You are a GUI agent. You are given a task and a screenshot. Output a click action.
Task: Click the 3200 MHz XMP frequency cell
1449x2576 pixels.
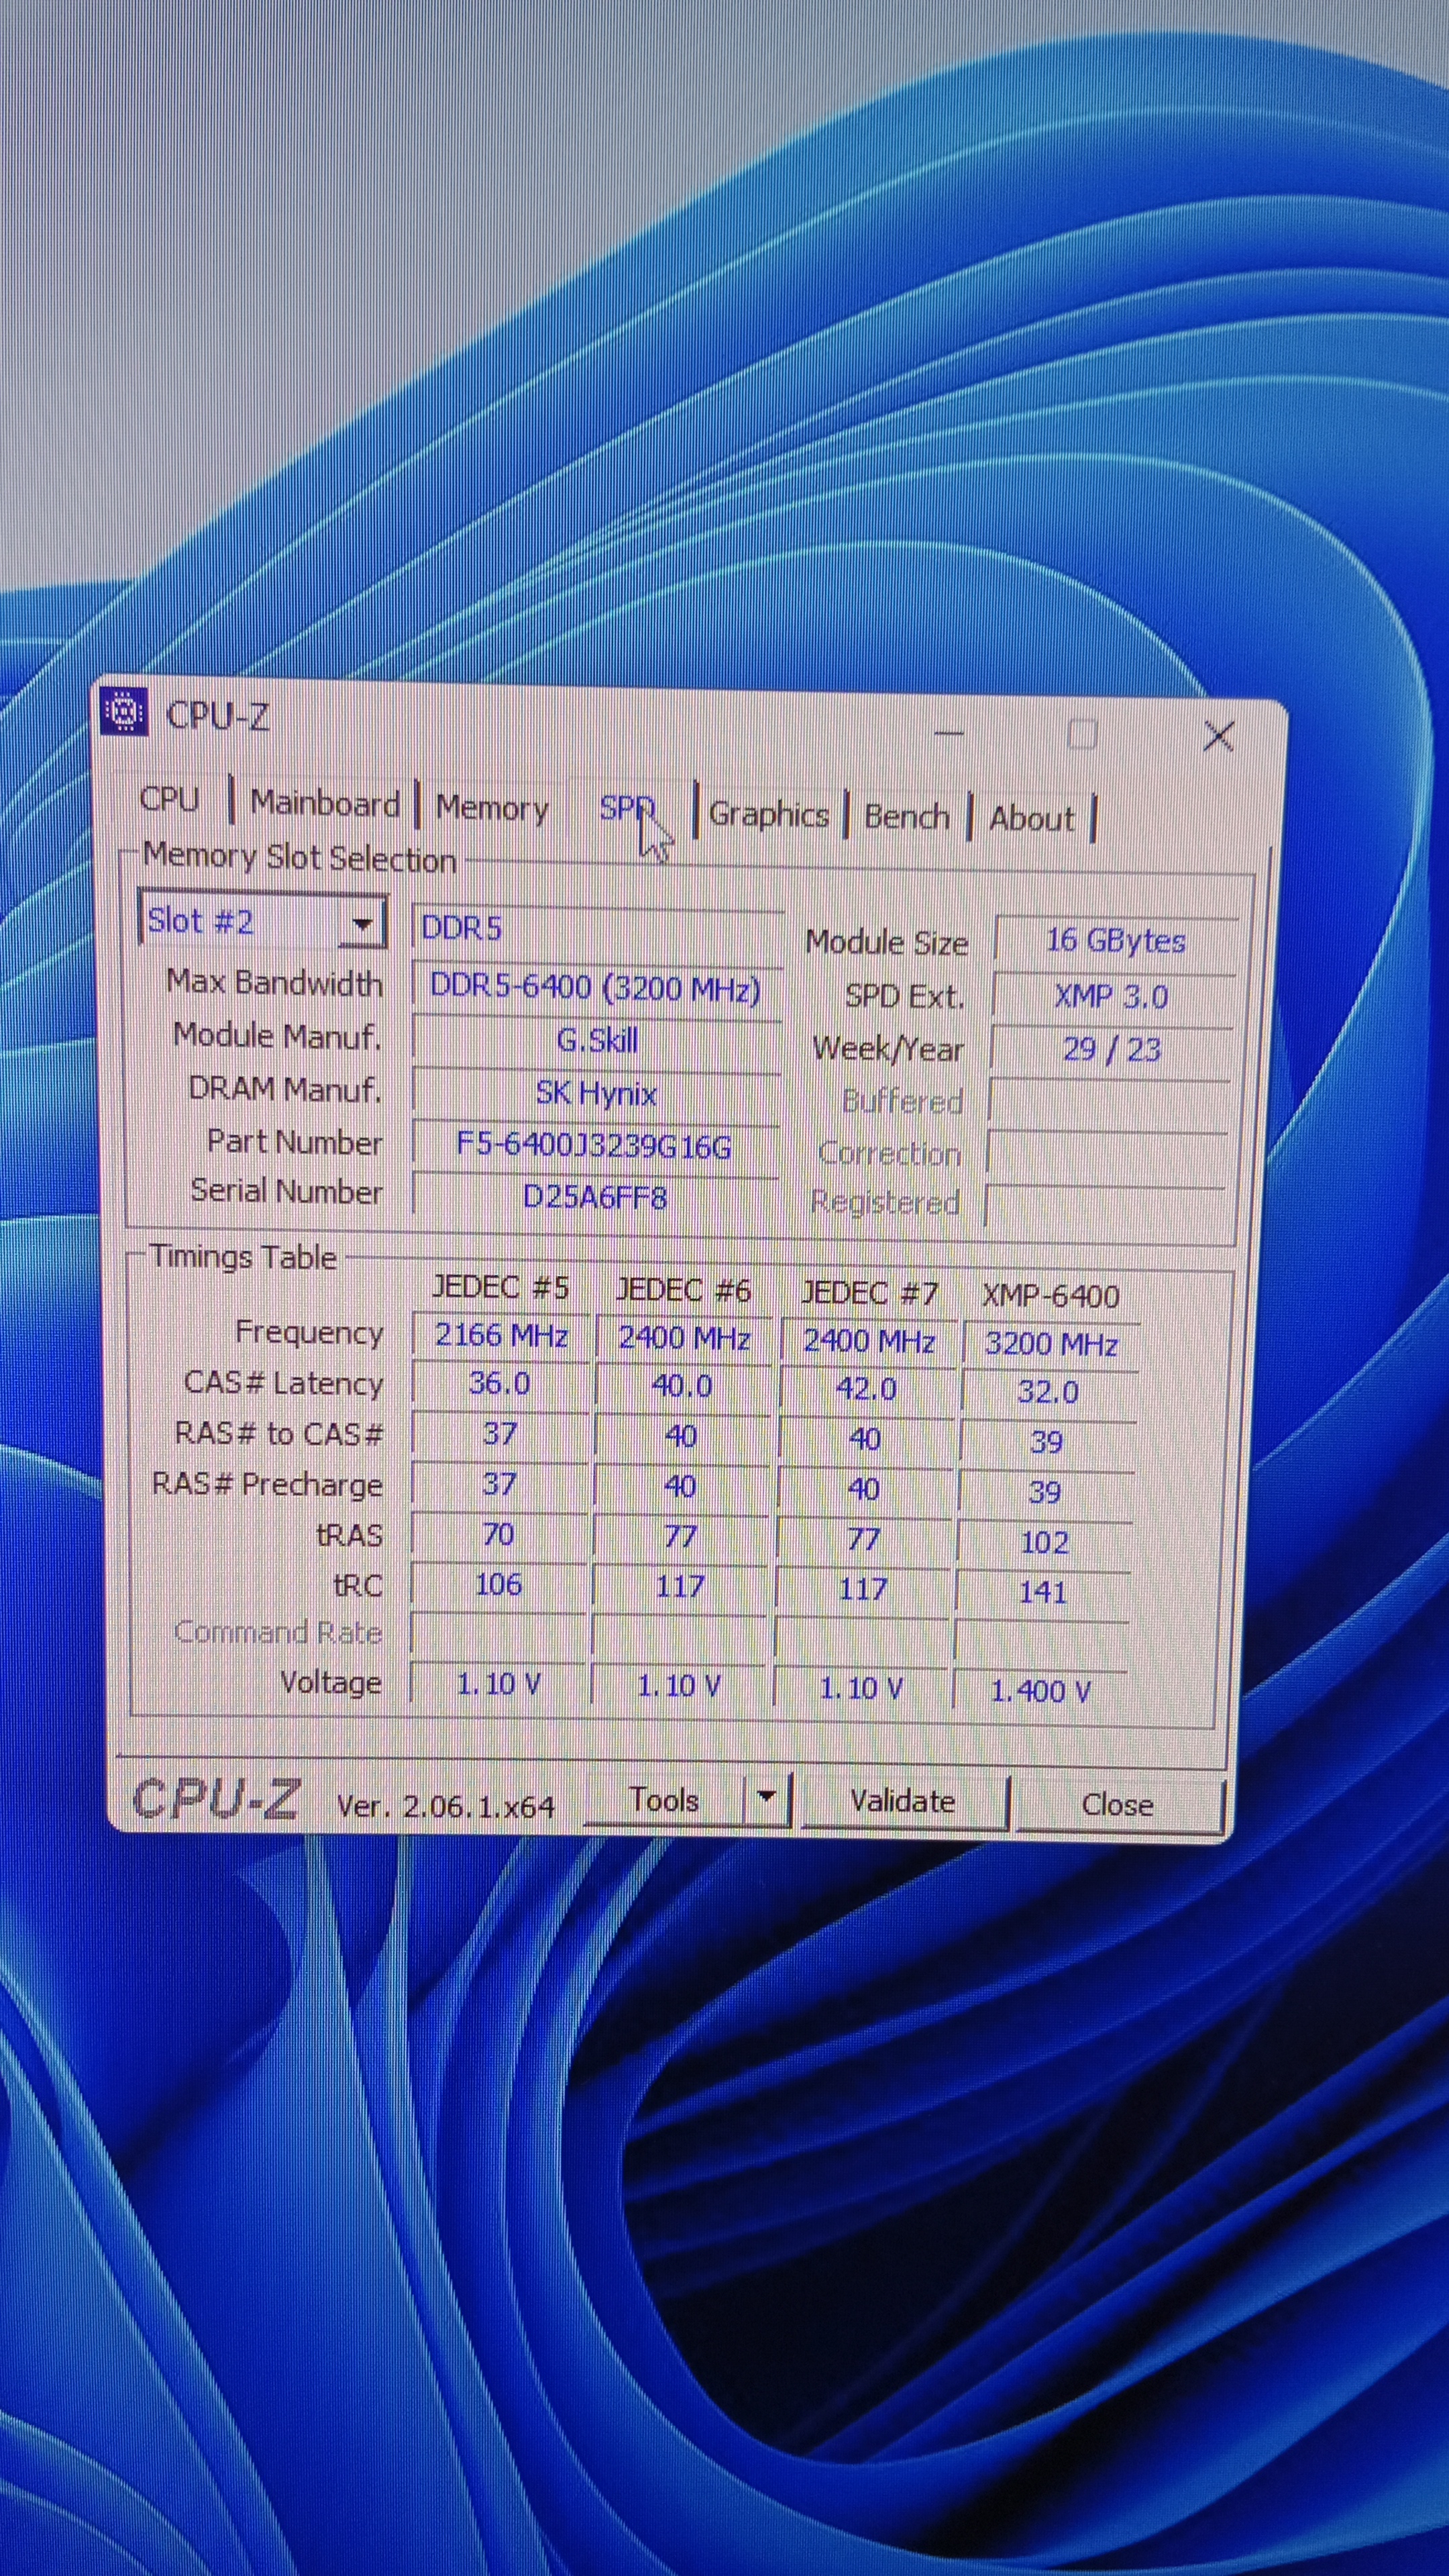click(x=1051, y=1344)
